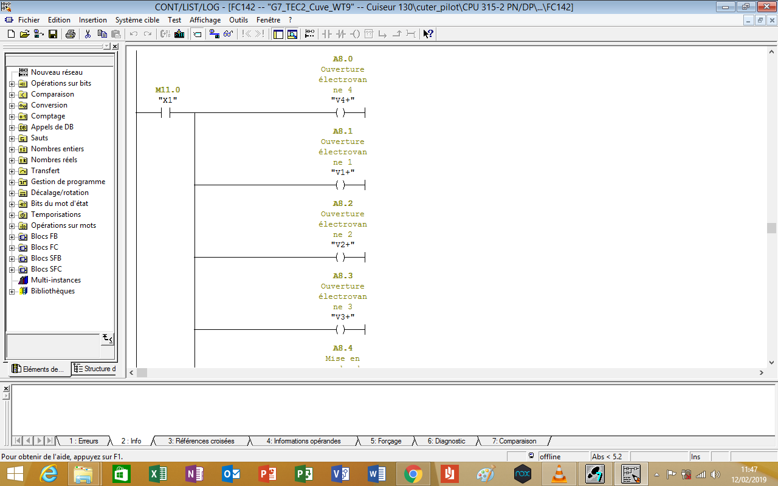
Task: Insert a normally closed contact
Action: pyautogui.click(x=341, y=34)
